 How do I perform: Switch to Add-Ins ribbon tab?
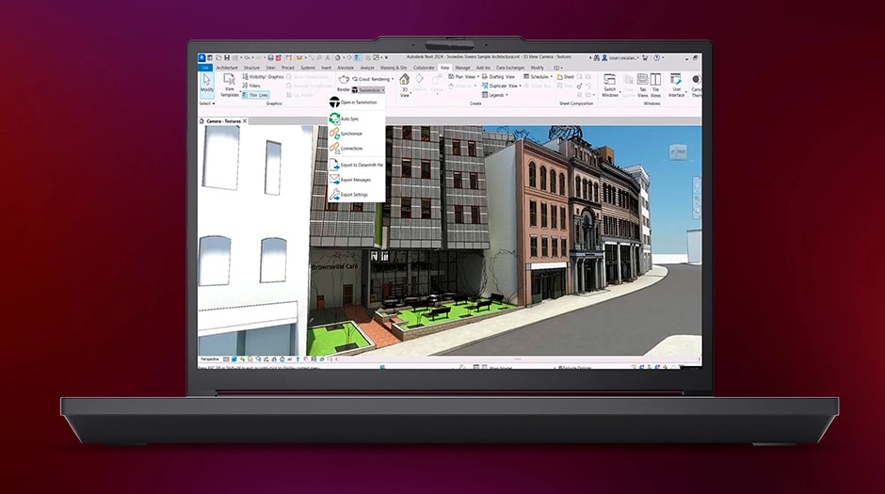483,68
